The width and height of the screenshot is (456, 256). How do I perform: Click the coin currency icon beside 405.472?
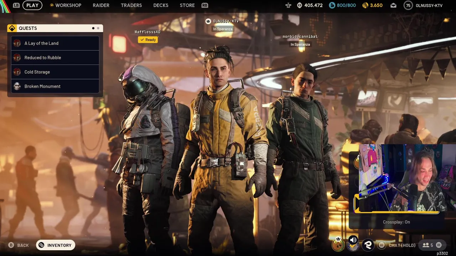pyautogui.click(x=299, y=5)
